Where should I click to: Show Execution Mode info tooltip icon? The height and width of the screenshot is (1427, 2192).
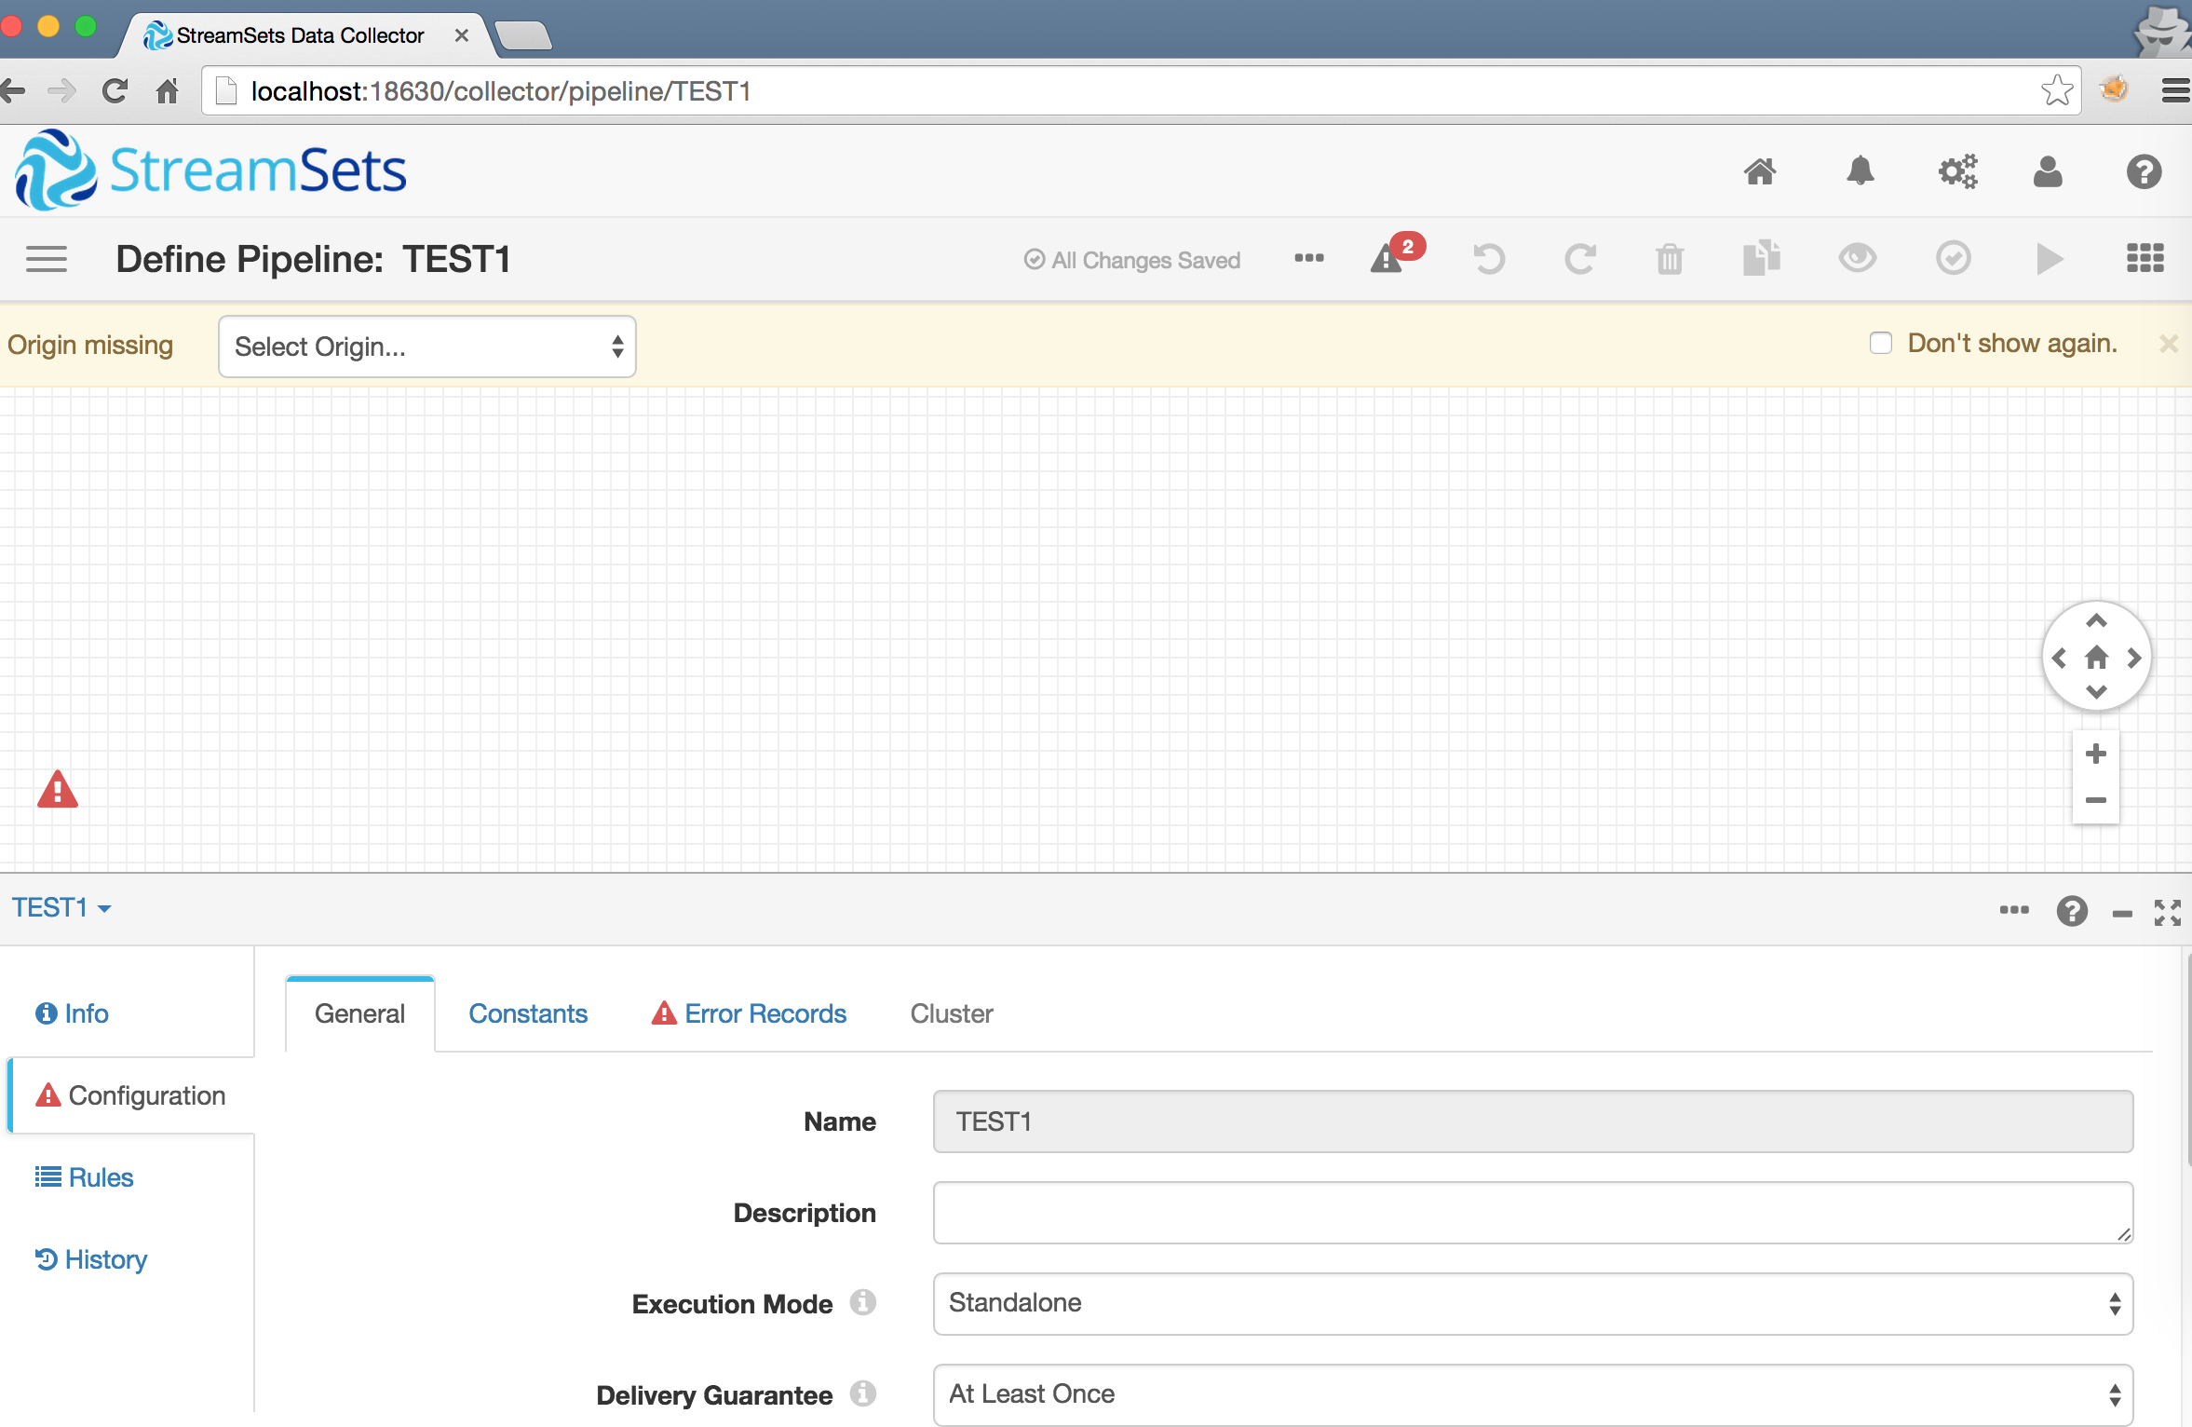(x=863, y=1302)
